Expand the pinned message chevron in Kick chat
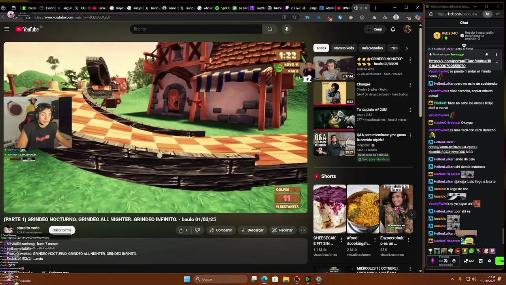 click(x=497, y=62)
